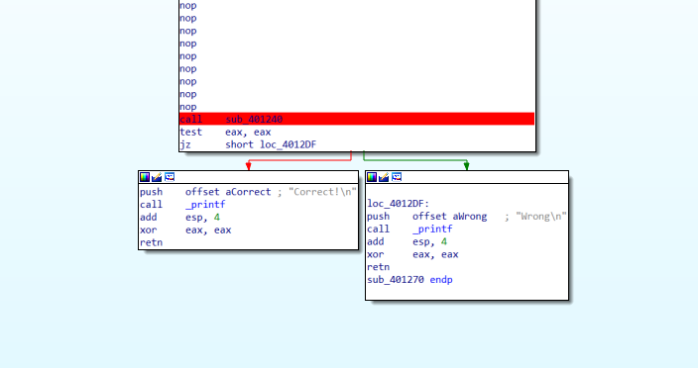Select the retn line in the Wrong block
This screenshot has width=698, height=368.
tap(379, 267)
